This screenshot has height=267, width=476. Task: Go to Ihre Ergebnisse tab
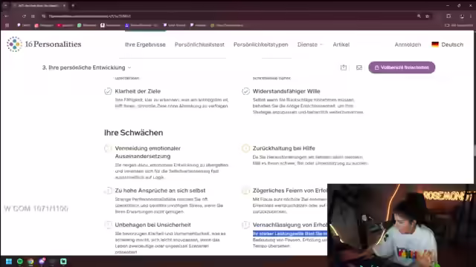145,44
